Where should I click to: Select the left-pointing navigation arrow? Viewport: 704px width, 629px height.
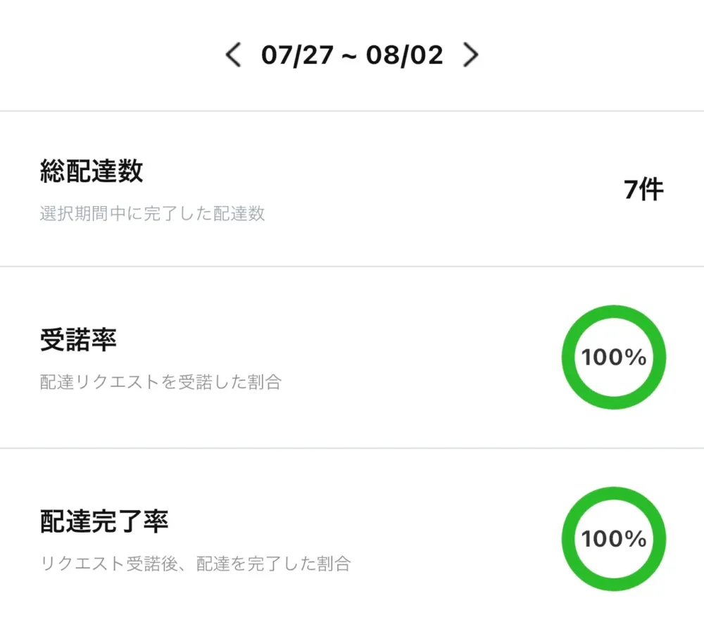tap(233, 54)
